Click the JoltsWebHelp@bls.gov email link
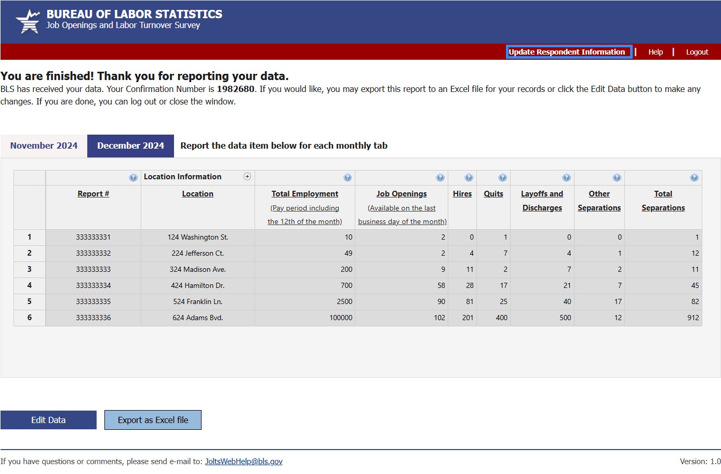 [244, 462]
